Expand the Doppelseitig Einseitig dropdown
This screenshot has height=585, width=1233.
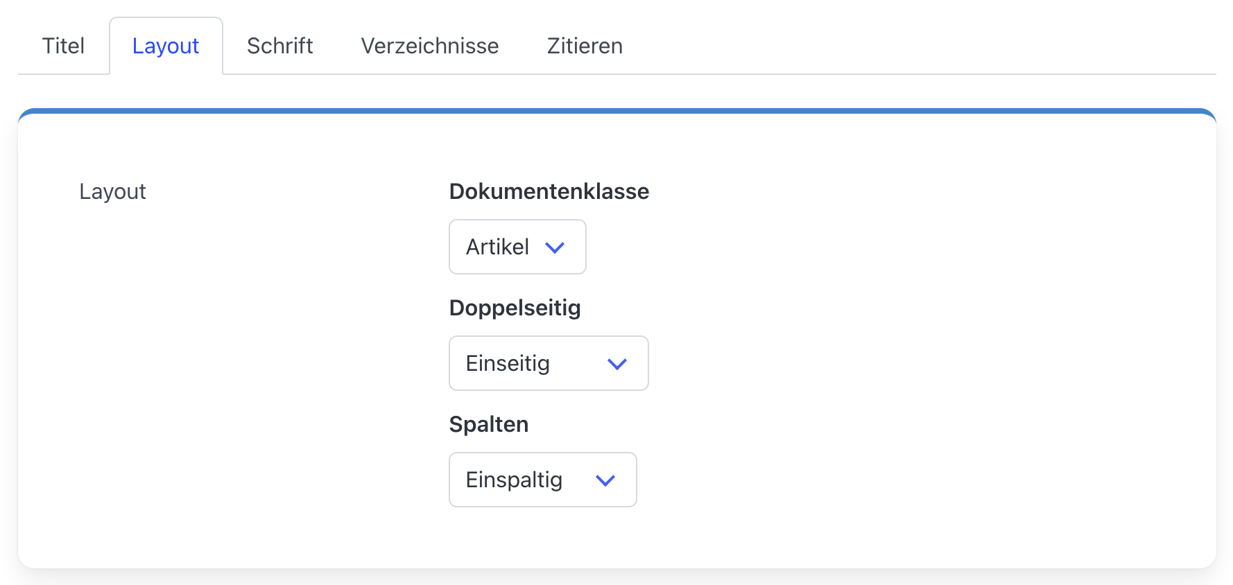pyautogui.click(x=549, y=363)
